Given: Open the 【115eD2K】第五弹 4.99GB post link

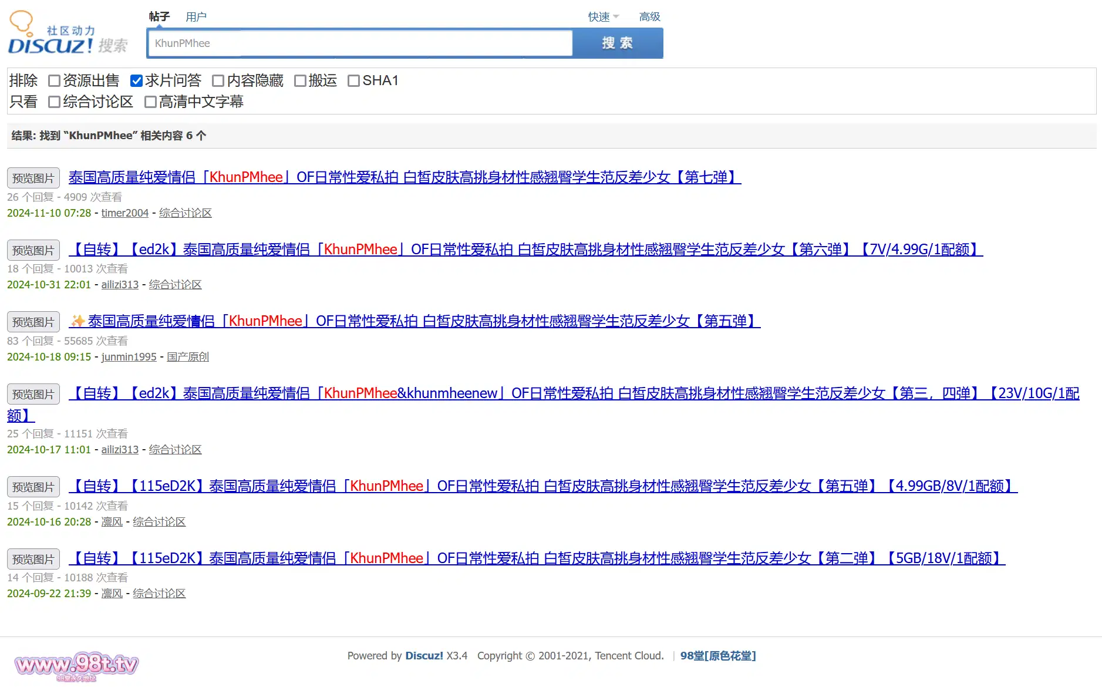Looking at the screenshot, I should (x=543, y=486).
